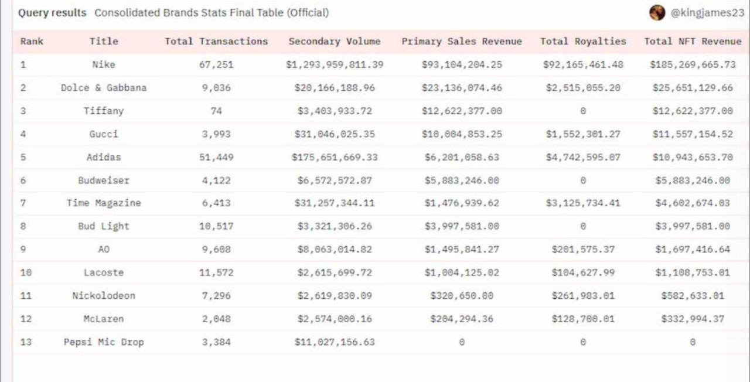The width and height of the screenshot is (750, 382).
Task: Click the kingjames23 avatar icon
Action: (x=657, y=12)
